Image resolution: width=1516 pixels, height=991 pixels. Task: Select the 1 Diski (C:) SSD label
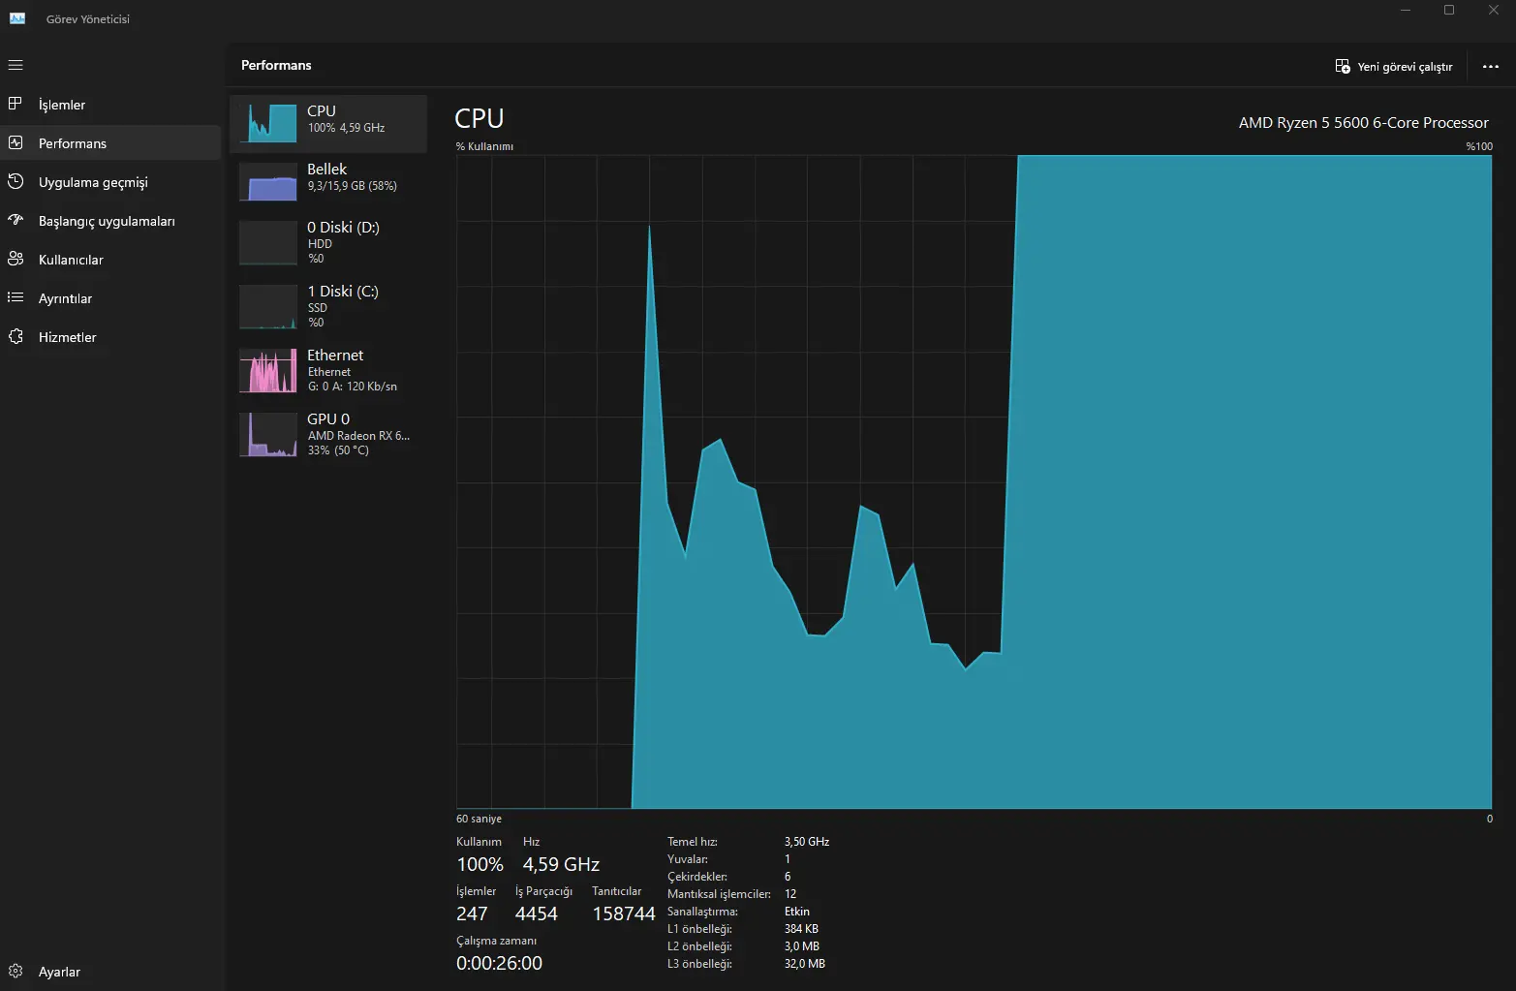pyautogui.click(x=318, y=308)
